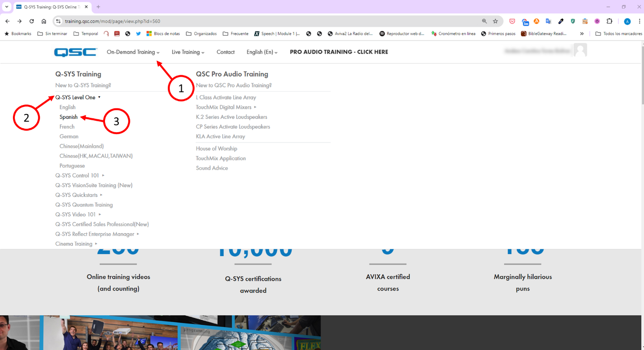Image resolution: width=644 pixels, height=350 pixels.
Task: Reload the current page
Action: [31, 21]
